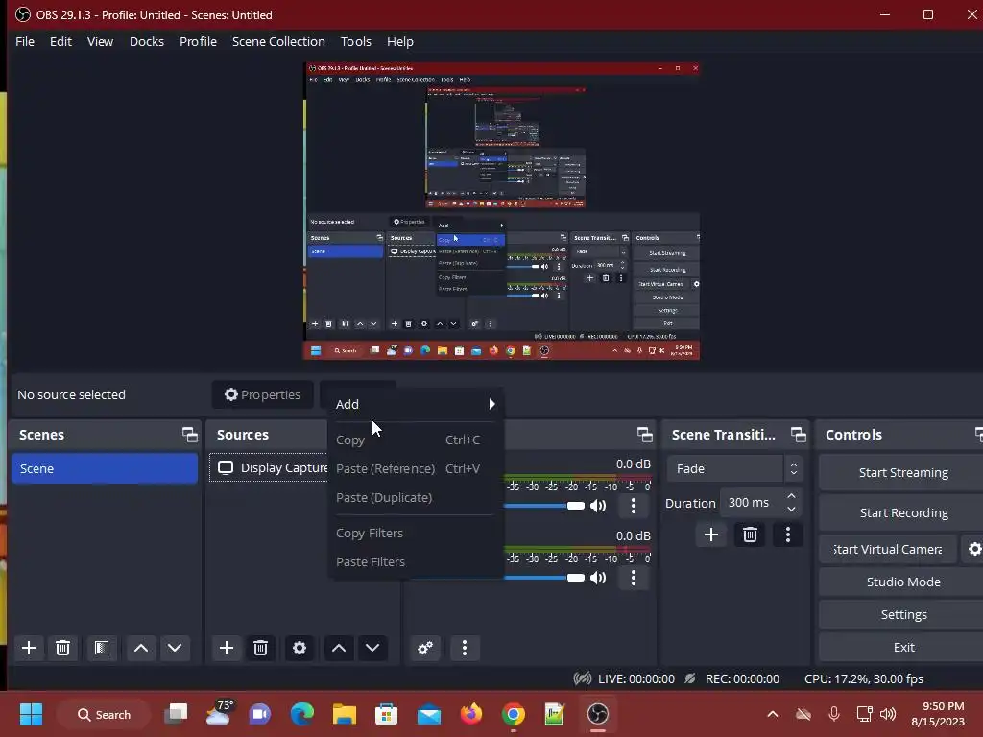The width and height of the screenshot is (983, 737).
Task: Move scene down arrow in Scenes dock
Action: [x=175, y=648]
